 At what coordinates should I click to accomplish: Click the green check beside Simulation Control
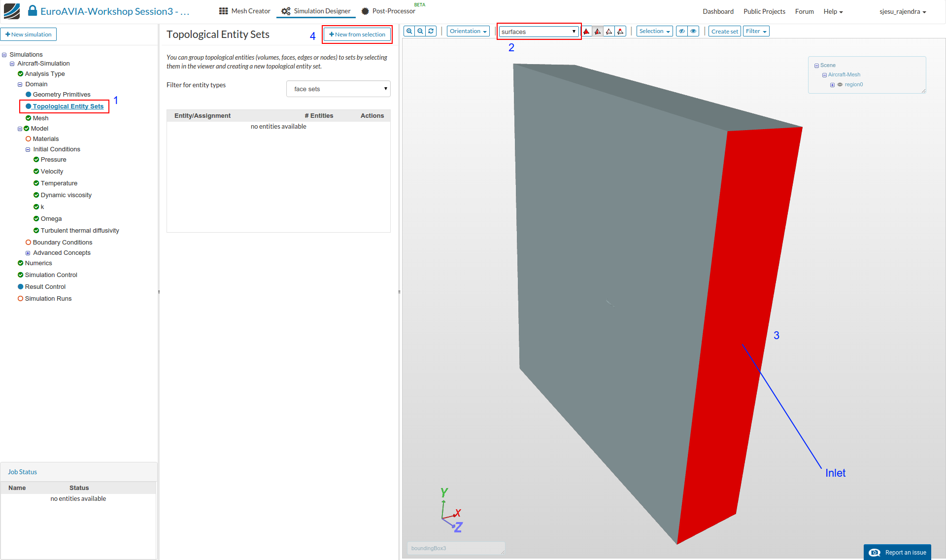[20, 275]
